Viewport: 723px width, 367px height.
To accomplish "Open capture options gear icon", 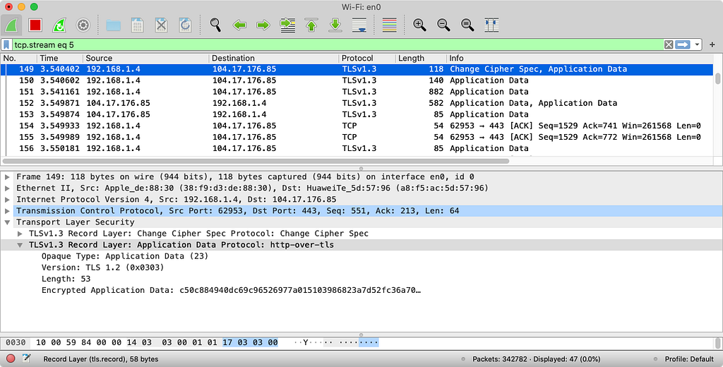I will pos(83,25).
